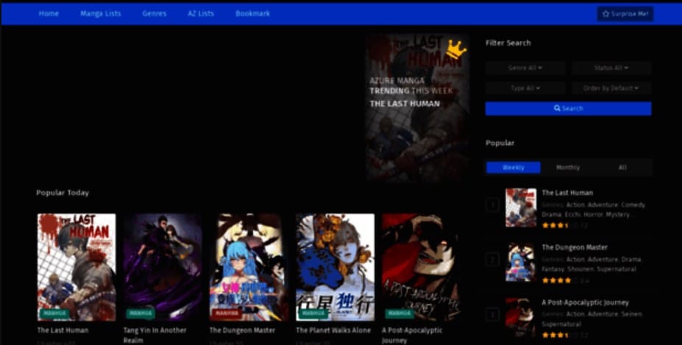Viewport: 682px width, 345px height.
Task: Click sidebar thumbnail of The Dungeon Master
Action: click(x=521, y=263)
